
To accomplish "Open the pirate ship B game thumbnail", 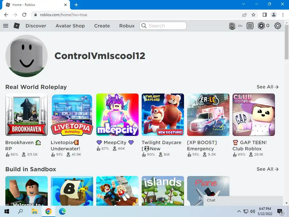I will pyautogui.click(x=72, y=191).
